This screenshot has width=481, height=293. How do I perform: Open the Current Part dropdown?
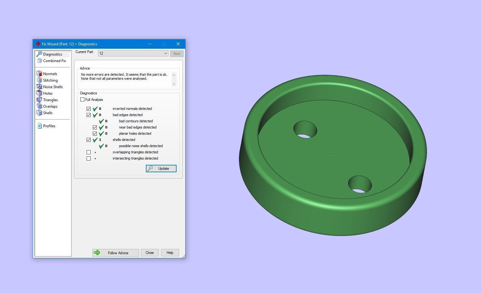click(x=133, y=53)
